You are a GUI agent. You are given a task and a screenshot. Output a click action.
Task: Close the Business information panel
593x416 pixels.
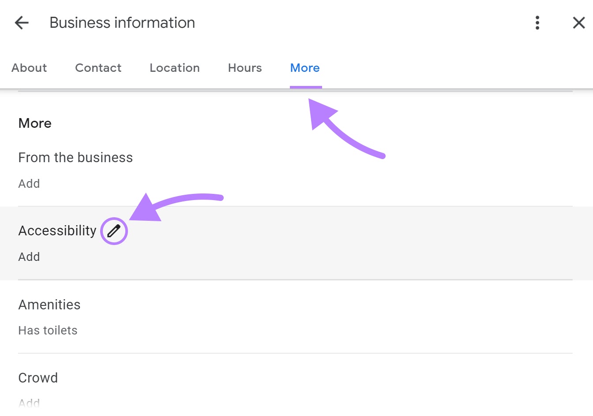point(578,22)
